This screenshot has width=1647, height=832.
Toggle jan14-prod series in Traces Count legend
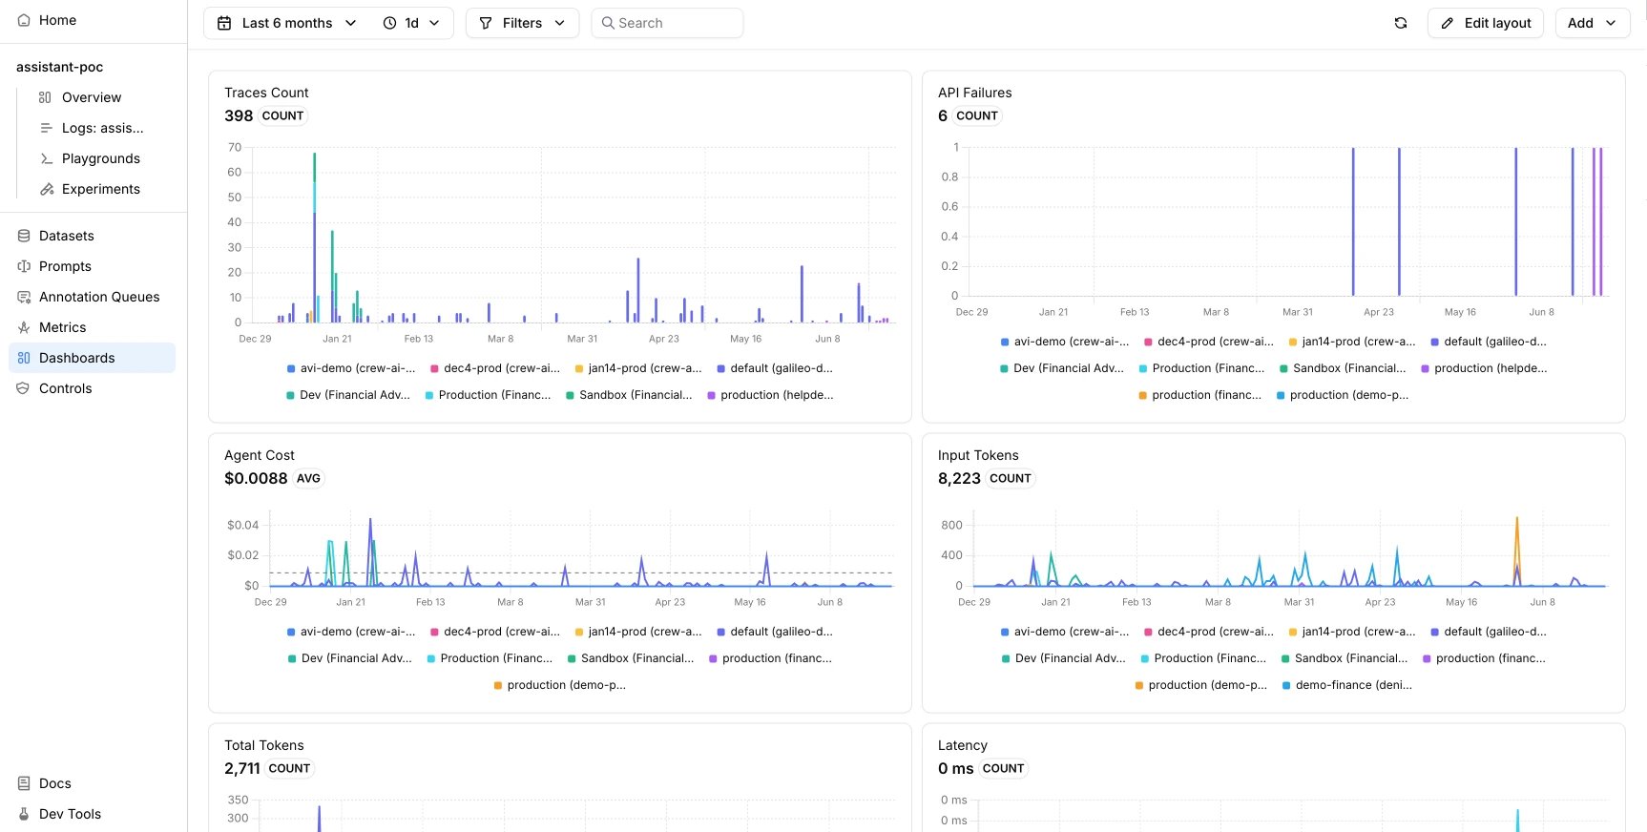click(638, 368)
